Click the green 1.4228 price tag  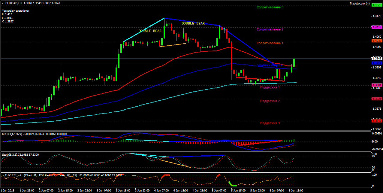coord(377,5)
